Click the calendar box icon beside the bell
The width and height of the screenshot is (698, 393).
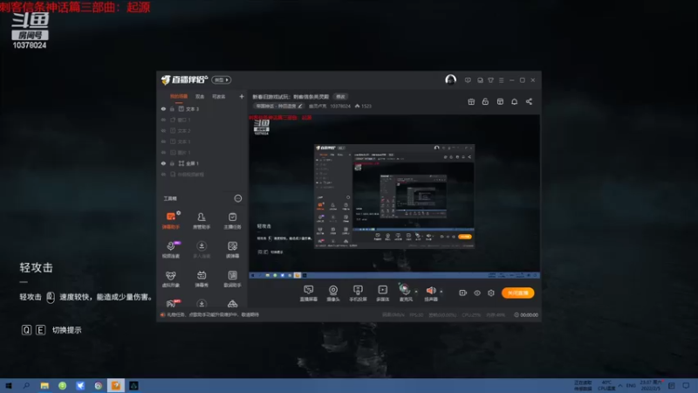(500, 101)
